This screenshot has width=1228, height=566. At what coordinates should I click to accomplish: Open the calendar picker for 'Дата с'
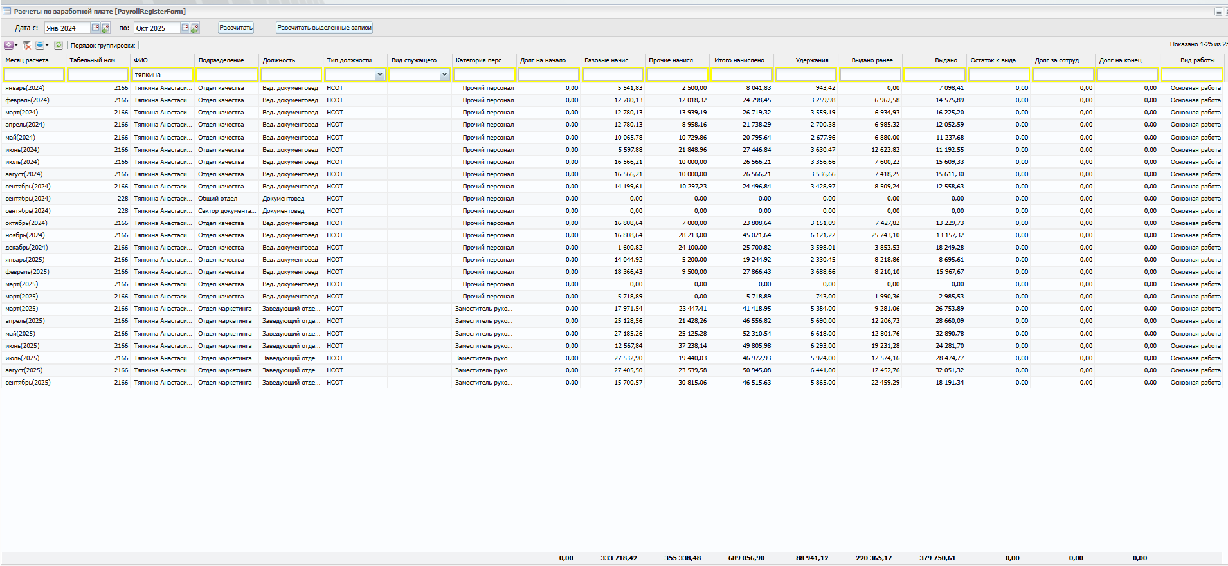click(x=95, y=28)
